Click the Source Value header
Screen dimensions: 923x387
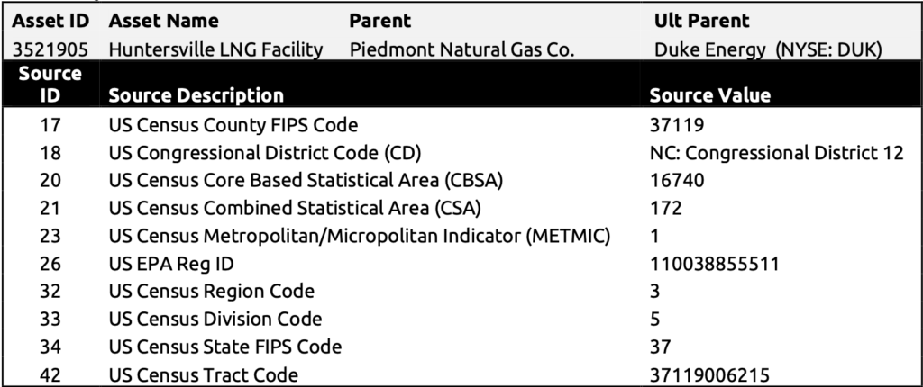(x=710, y=94)
